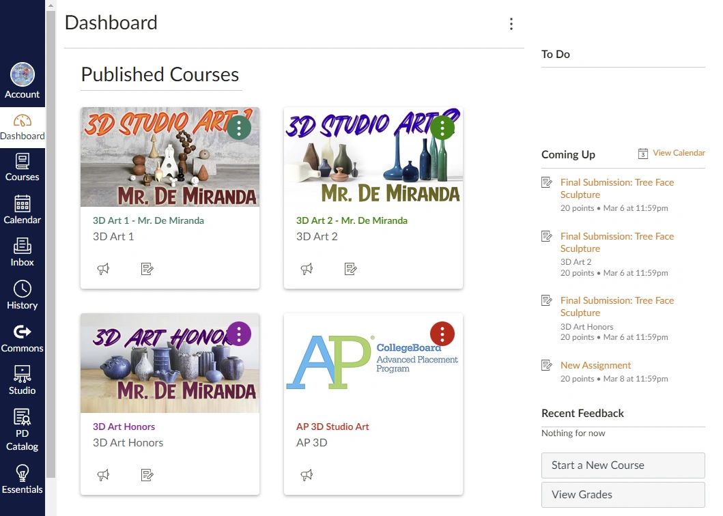Open Courses from the sidebar
This screenshot has width=723, height=516.
tap(22, 167)
